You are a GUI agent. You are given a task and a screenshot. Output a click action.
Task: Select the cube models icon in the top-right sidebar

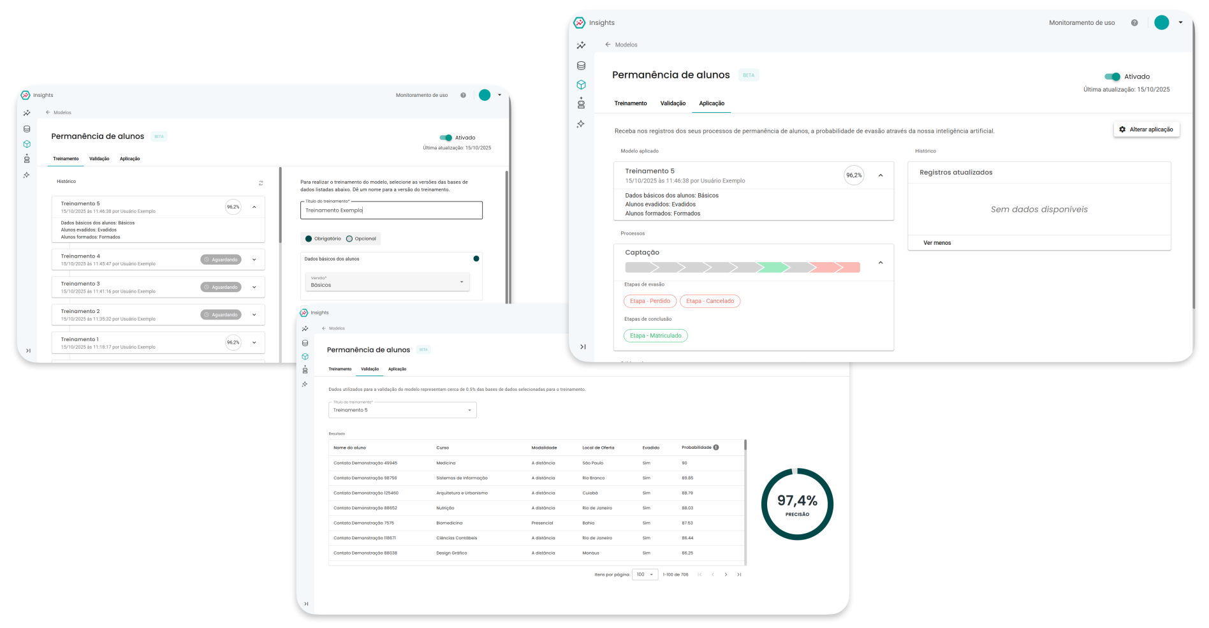[x=581, y=85]
